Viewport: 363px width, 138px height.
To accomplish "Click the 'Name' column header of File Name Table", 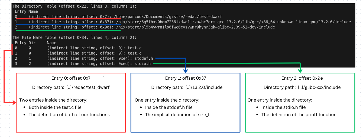I will [x=51, y=43].
